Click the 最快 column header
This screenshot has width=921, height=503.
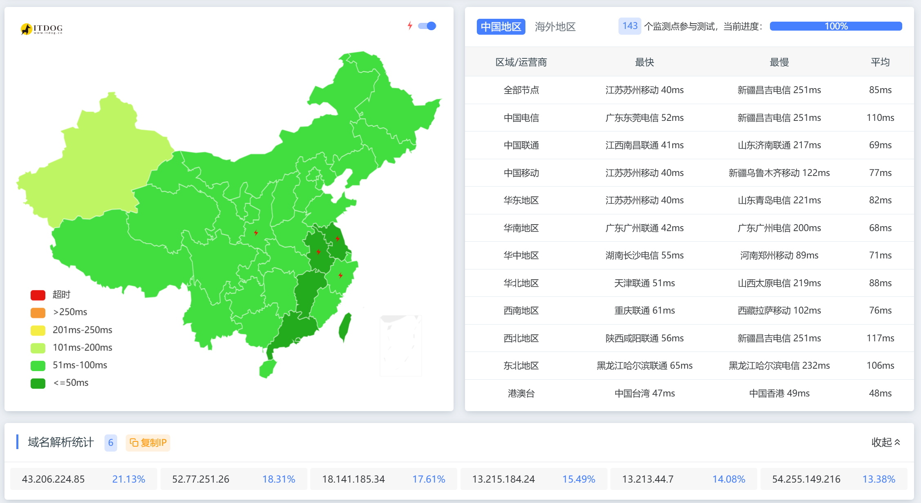click(644, 62)
